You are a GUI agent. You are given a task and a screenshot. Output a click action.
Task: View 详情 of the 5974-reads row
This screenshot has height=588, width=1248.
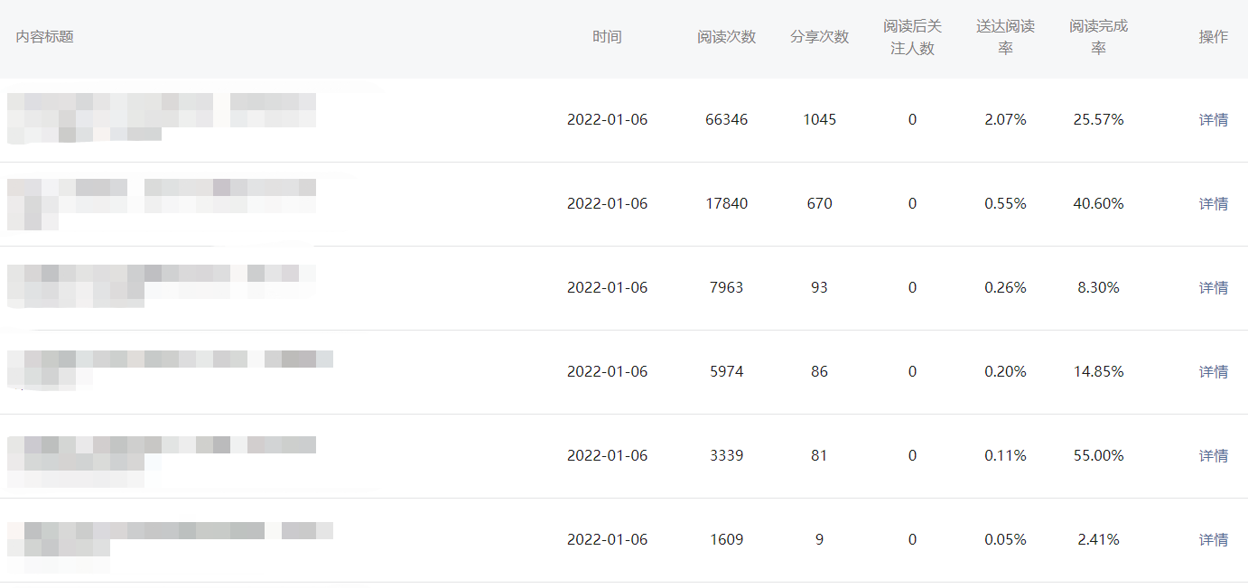click(1213, 372)
